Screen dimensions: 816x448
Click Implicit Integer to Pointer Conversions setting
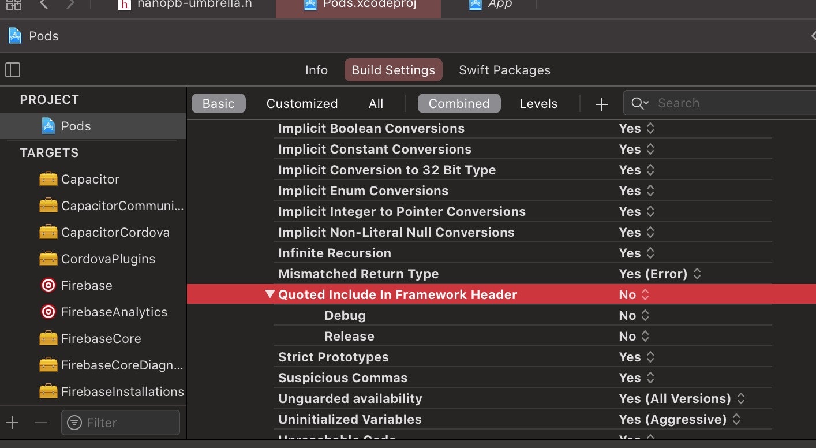click(402, 211)
